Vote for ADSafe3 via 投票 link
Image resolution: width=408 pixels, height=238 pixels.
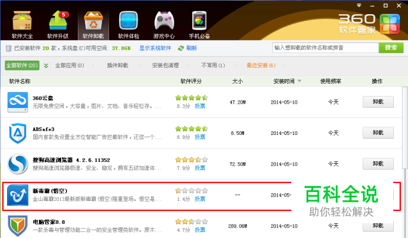point(200,137)
